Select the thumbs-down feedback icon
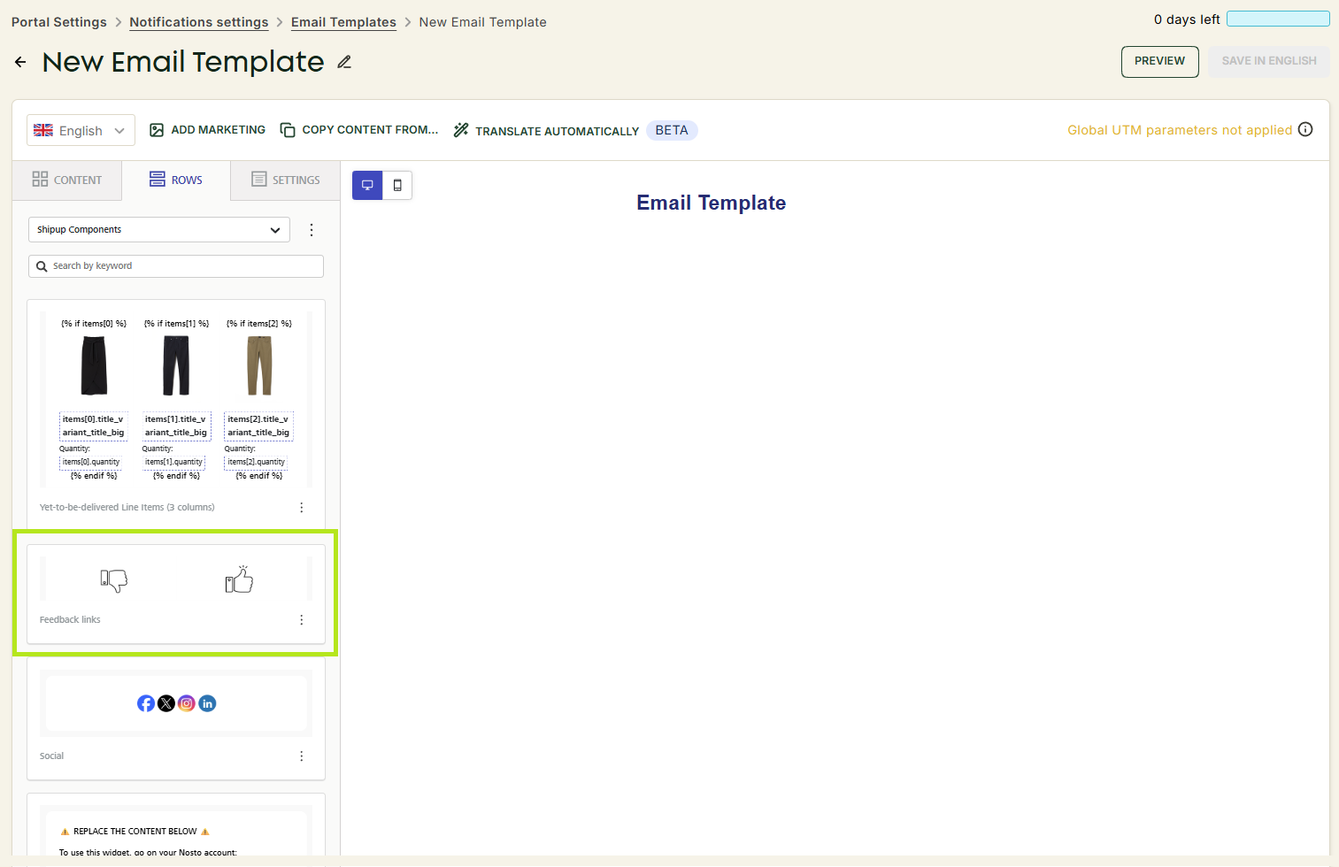 (114, 580)
